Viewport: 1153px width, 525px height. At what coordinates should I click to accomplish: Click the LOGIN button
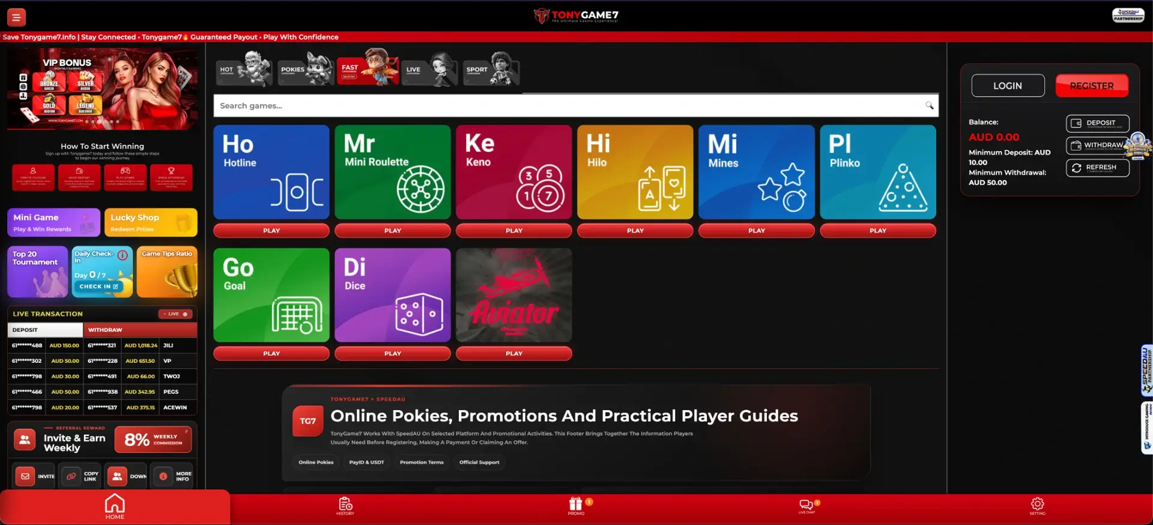coord(1008,86)
